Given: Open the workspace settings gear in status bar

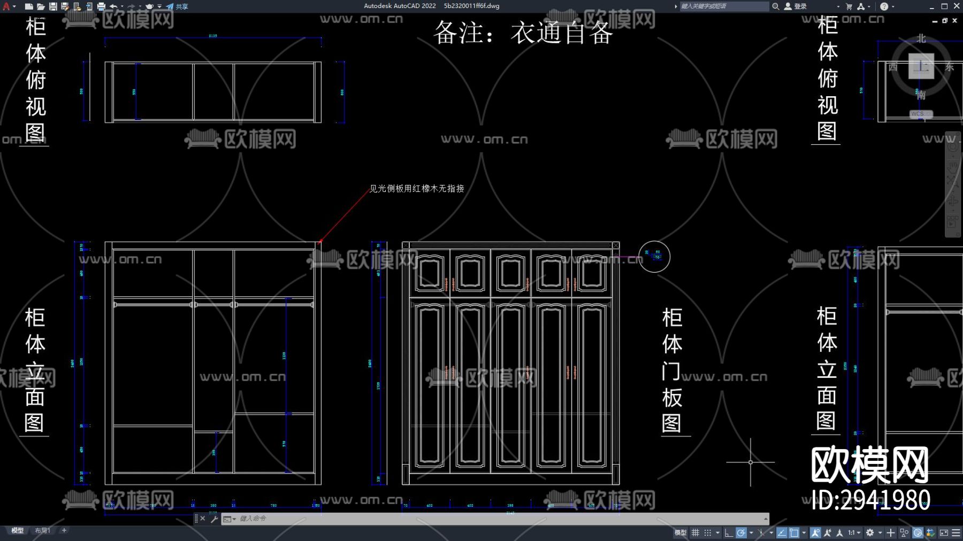Looking at the screenshot, I should click(871, 533).
